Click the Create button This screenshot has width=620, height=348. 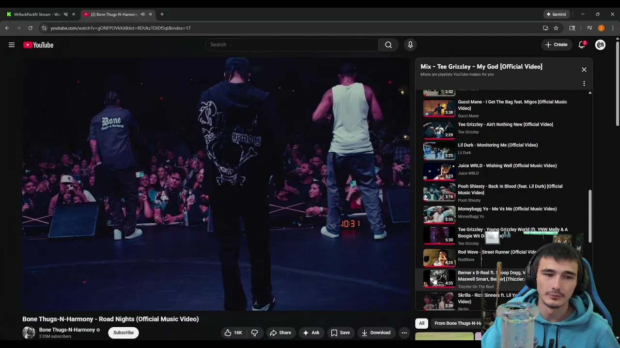[x=556, y=44]
